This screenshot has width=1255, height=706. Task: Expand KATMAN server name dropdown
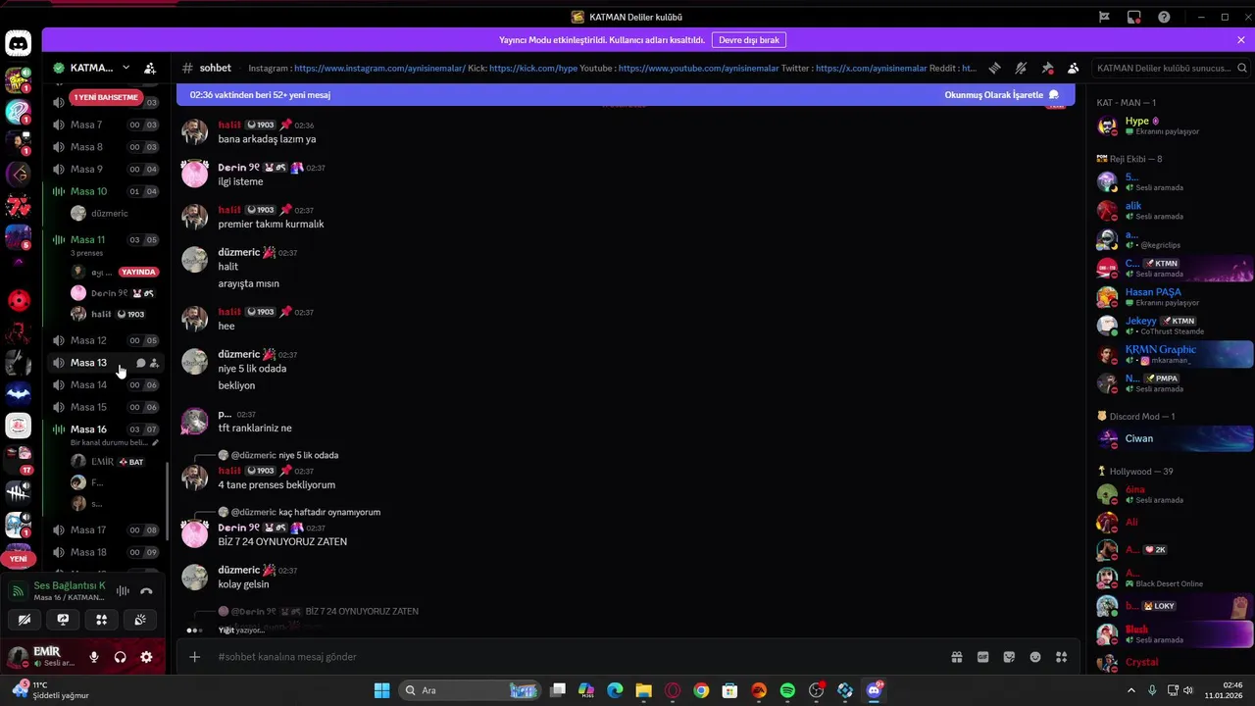(x=125, y=68)
